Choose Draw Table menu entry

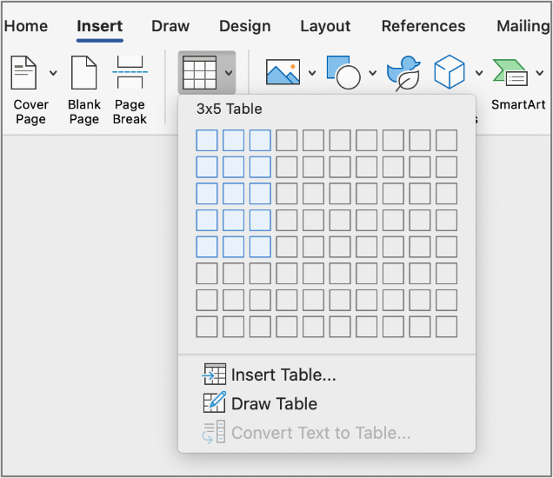tap(260, 403)
